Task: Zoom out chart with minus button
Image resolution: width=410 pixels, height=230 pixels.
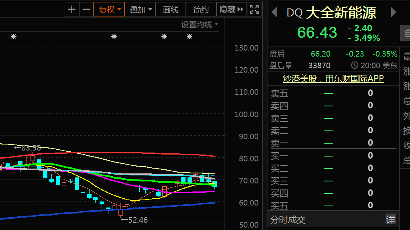Action: 86,10
